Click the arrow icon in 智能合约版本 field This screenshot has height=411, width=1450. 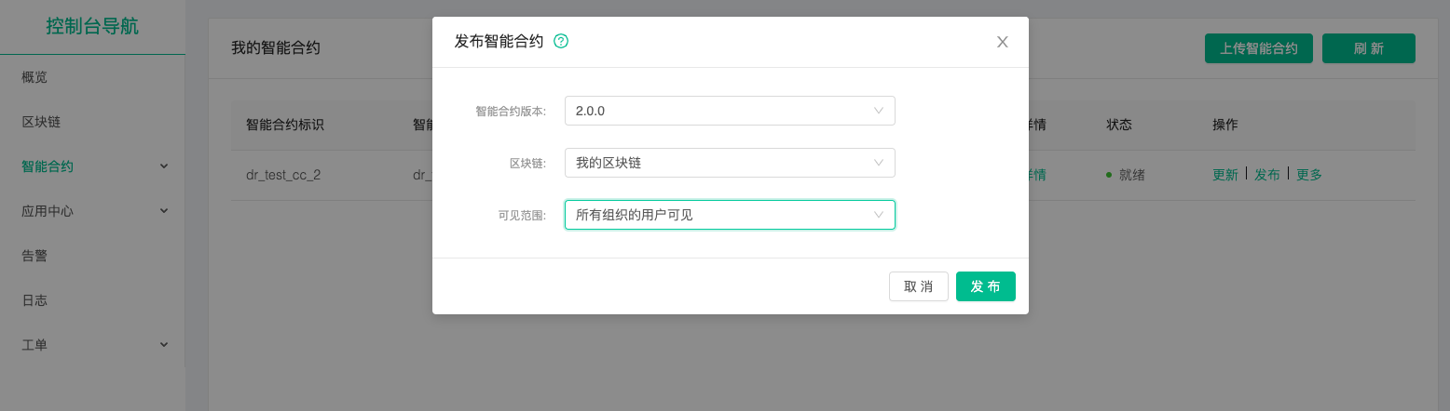[878, 111]
